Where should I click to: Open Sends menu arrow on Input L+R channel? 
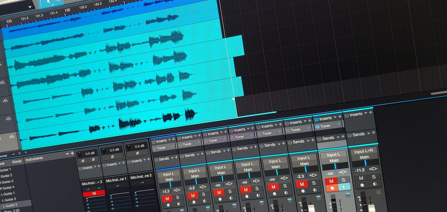point(369,133)
